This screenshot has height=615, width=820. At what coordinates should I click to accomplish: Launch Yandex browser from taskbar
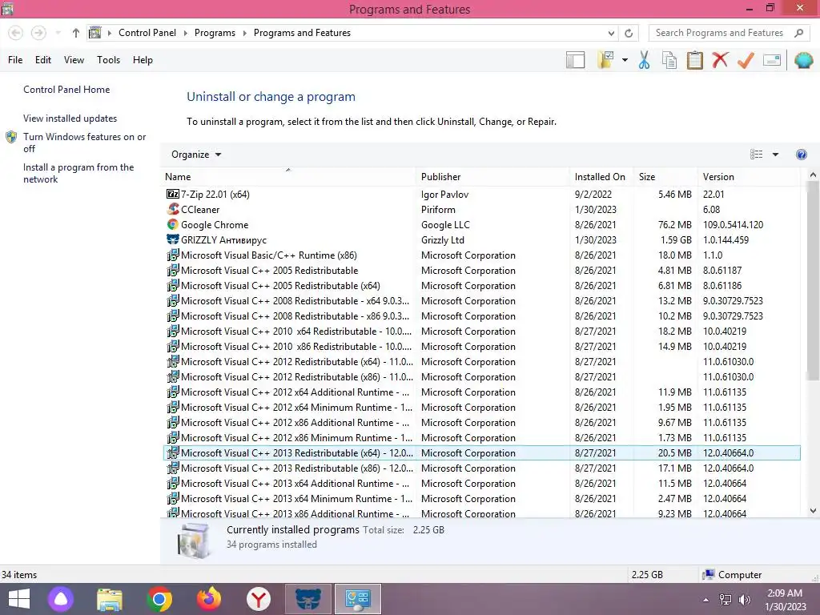(x=259, y=599)
